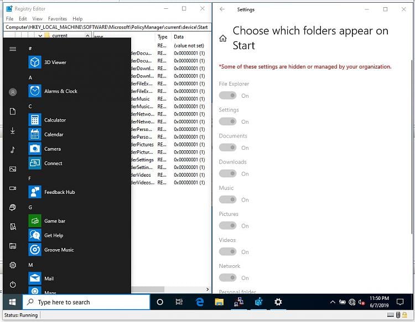
Task: Open File Explorer from taskbar
Action: coord(219,302)
